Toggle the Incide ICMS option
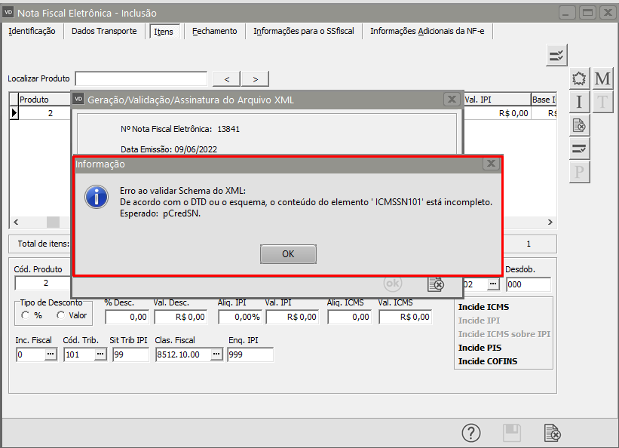This screenshot has height=448, width=619. click(x=483, y=307)
